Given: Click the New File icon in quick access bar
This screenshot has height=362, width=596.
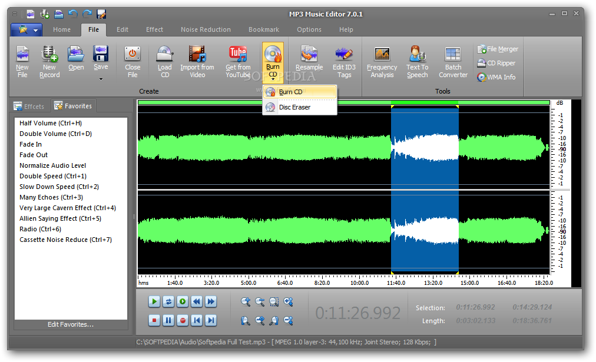Looking at the screenshot, I should pos(31,15).
